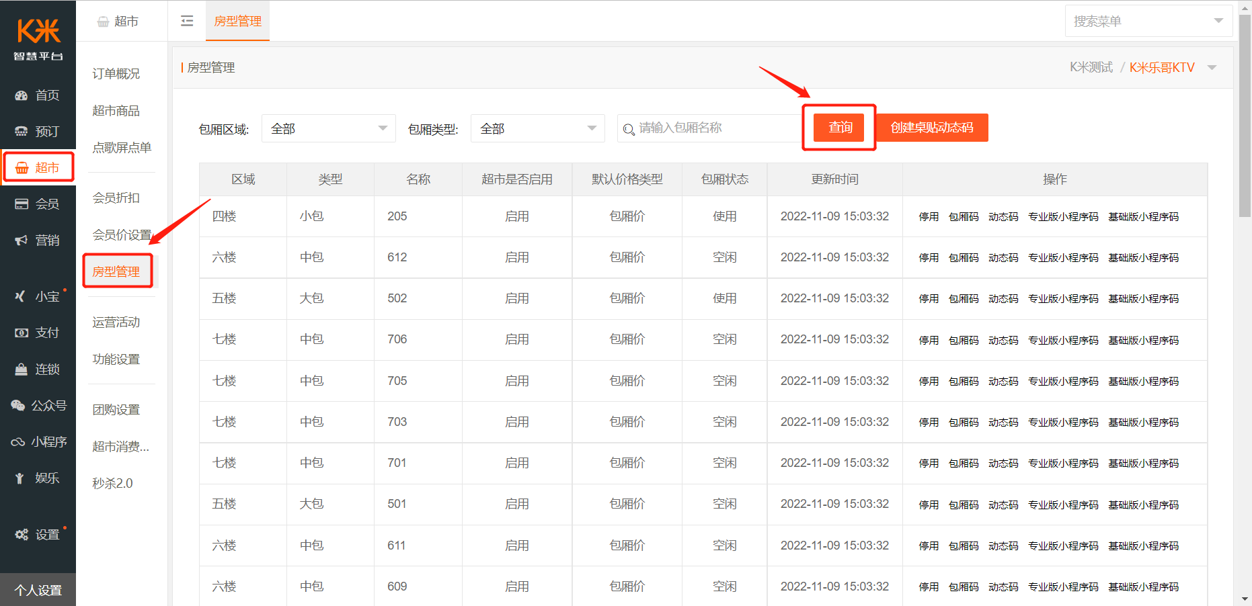Click the 超市 basket icon in top header
The height and width of the screenshot is (606, 1252).
pyautogui.click(x=103, y=21)
